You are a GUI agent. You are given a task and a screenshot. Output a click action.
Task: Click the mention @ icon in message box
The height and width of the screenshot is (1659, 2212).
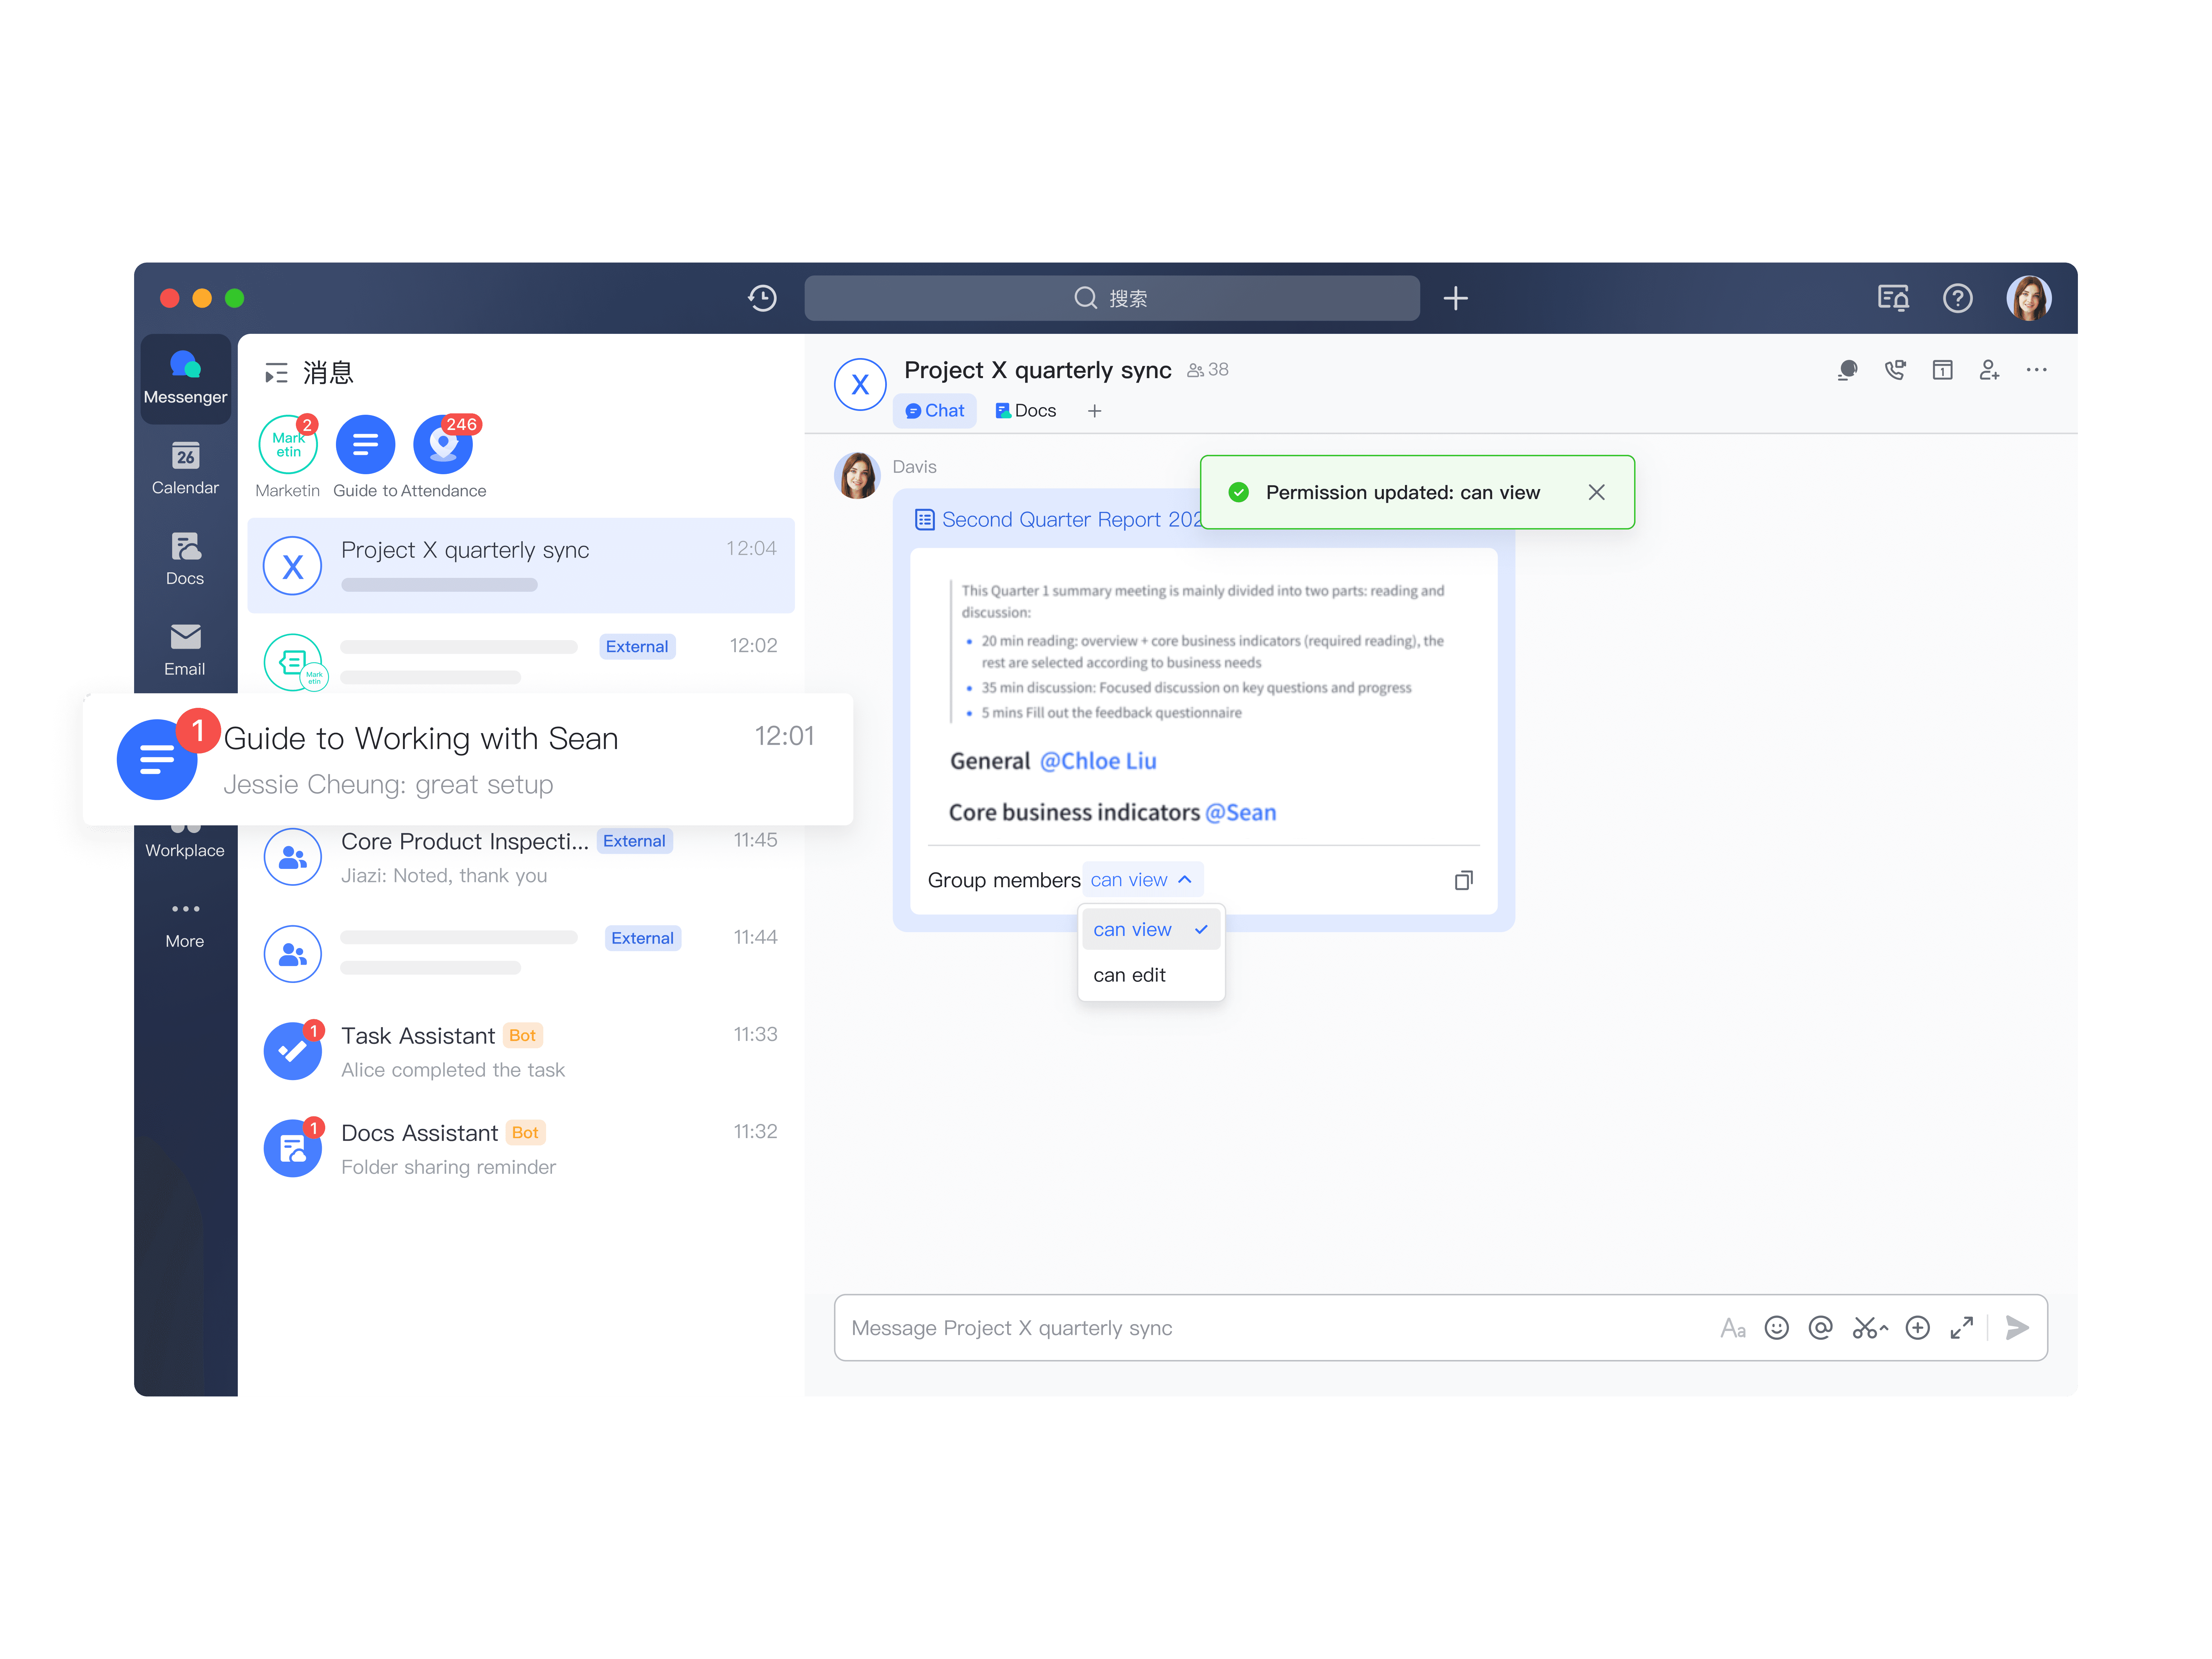1820,1327
